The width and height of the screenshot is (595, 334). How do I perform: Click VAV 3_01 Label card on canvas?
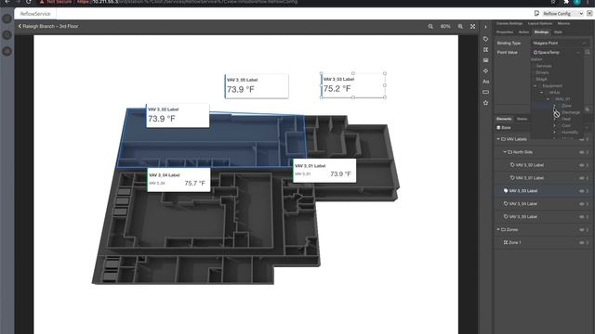[x=324, y=171]
